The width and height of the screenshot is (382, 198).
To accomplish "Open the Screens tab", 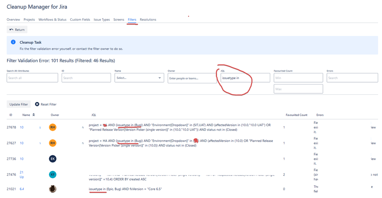I will click(x=119, y=19).
